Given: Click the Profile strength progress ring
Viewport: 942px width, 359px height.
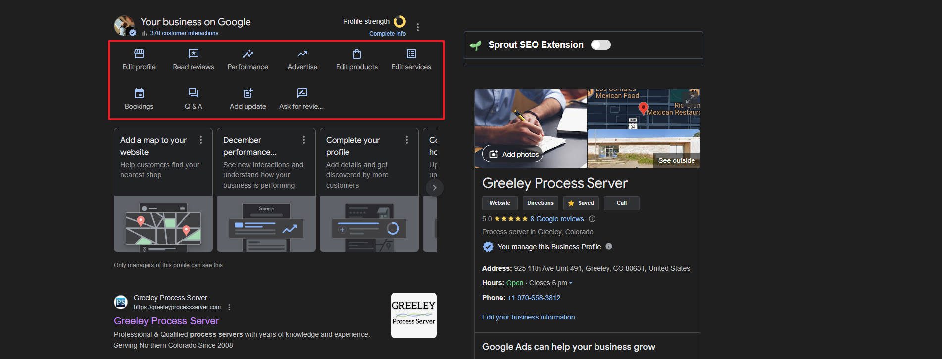Looking at the screenshot, I should click(x=399, y=21).
